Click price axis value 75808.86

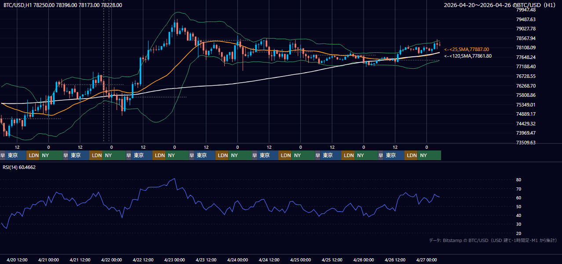tap(526, 95)
